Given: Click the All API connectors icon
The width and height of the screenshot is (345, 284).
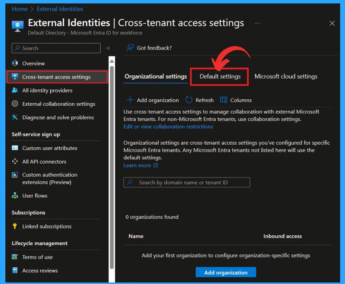Looking at the screenshot, I should pyautogui.click(x=15, y=162).
